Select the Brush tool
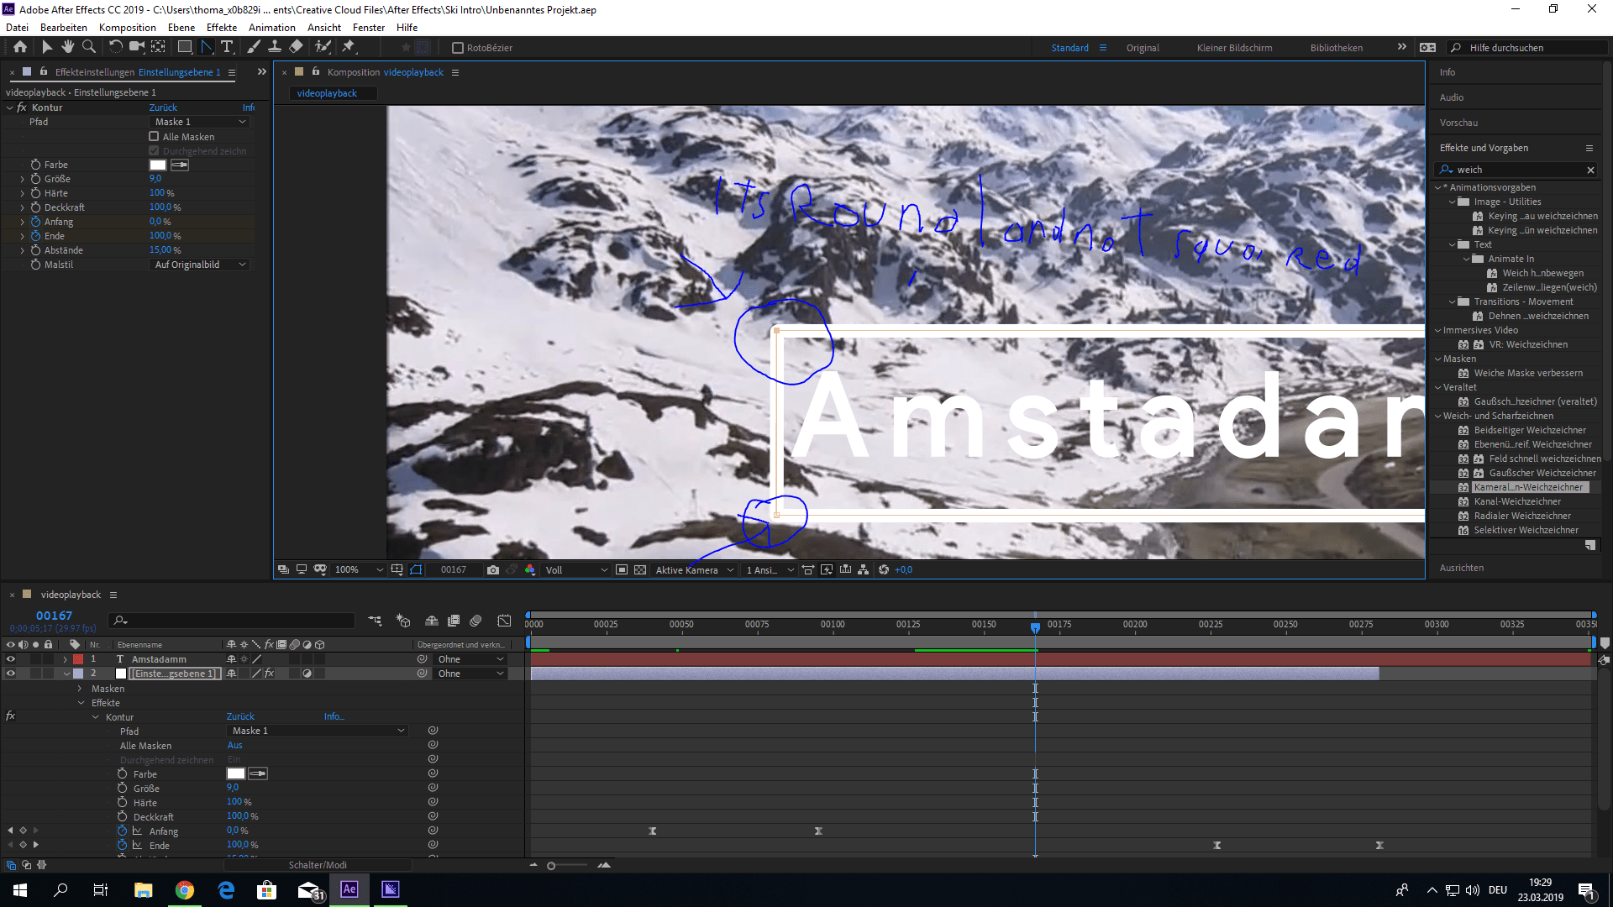 [x=253, y=47]
